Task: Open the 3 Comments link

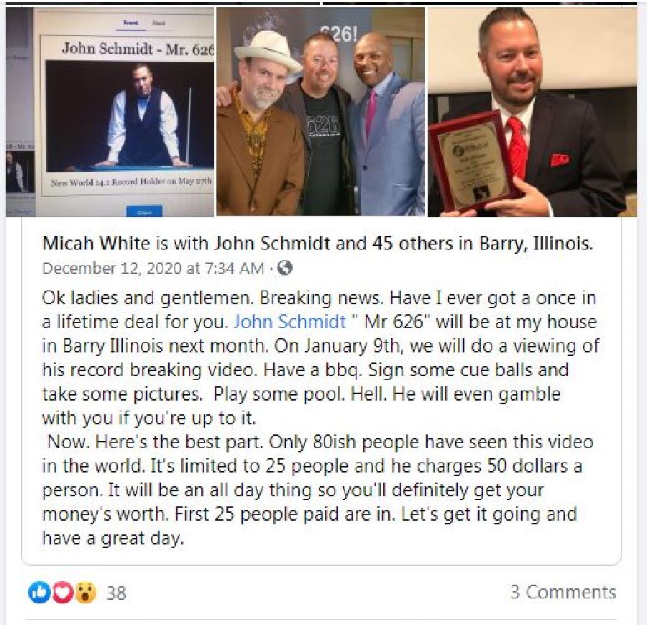Action: [564, 592]
